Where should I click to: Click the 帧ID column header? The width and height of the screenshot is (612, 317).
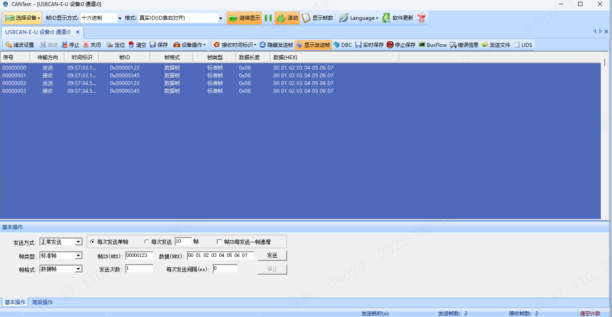124,57
